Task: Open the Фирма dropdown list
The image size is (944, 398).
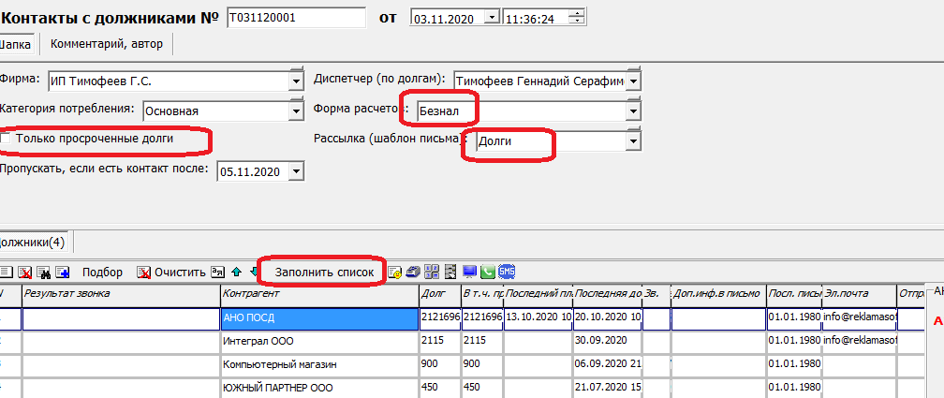Action: (x=297, y=81)
